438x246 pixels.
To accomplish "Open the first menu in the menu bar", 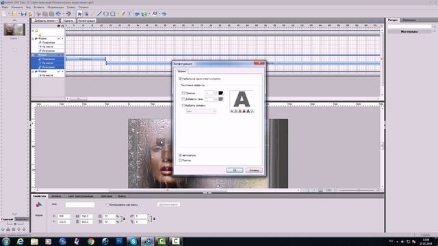I will point(5,8).
